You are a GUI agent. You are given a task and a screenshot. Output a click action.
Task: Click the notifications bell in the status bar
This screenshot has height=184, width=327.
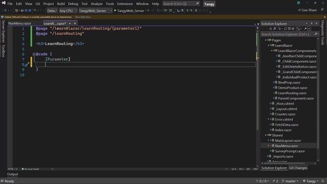tap(322, 181)
